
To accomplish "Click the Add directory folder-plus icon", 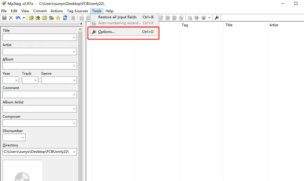I will 38,18.
